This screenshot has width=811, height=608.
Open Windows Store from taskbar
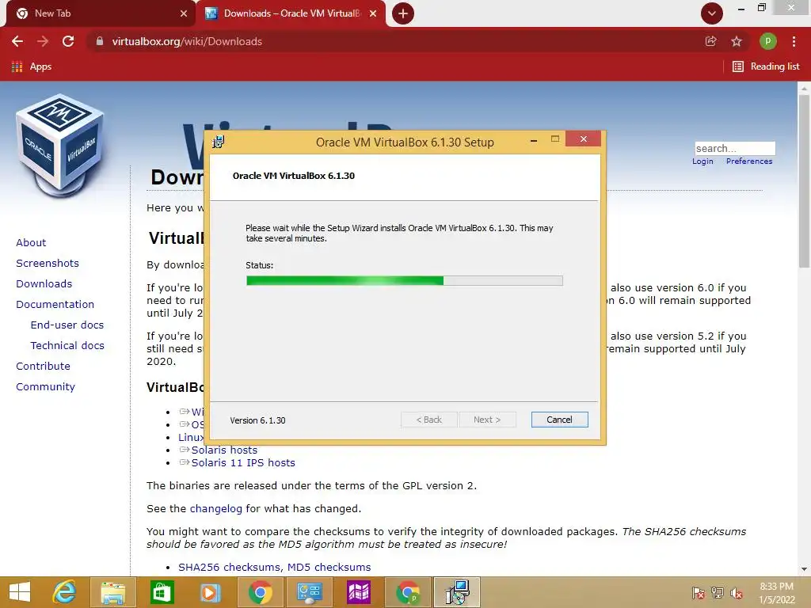pos(162,592)
